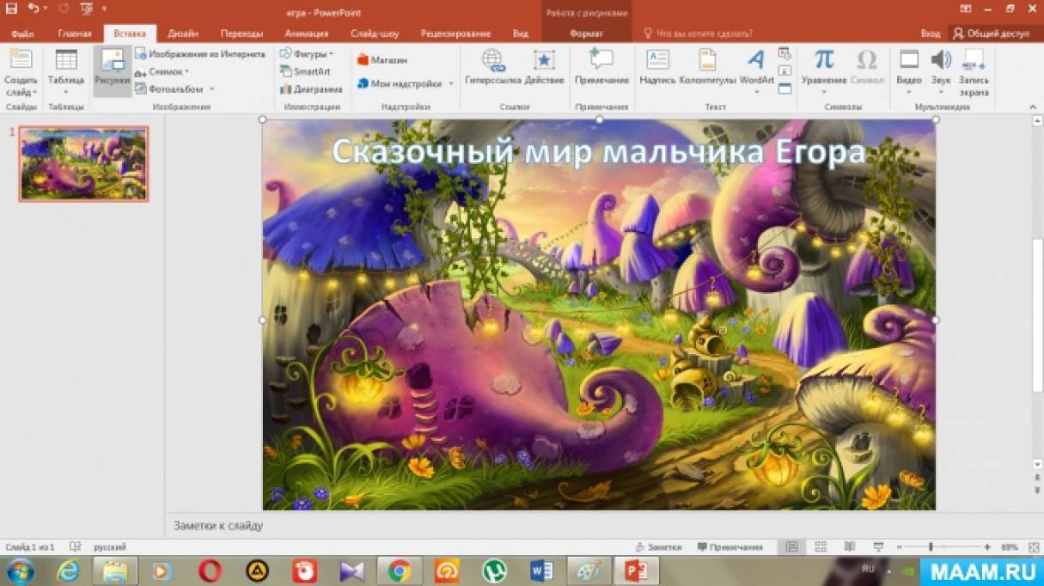Switch to the Дизайн tab

[x=183, y=34]
